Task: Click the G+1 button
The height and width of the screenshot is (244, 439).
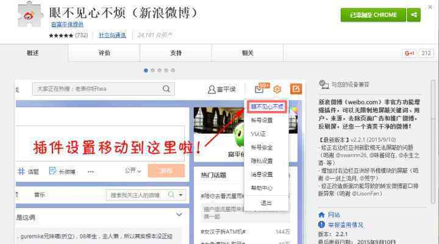Action: [409, 53]
